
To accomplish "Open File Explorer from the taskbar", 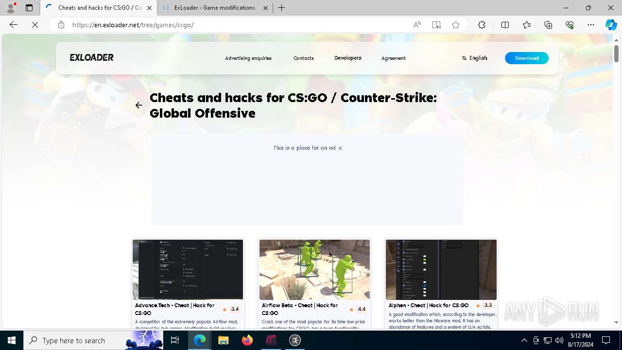I will (x=223, y=340).
